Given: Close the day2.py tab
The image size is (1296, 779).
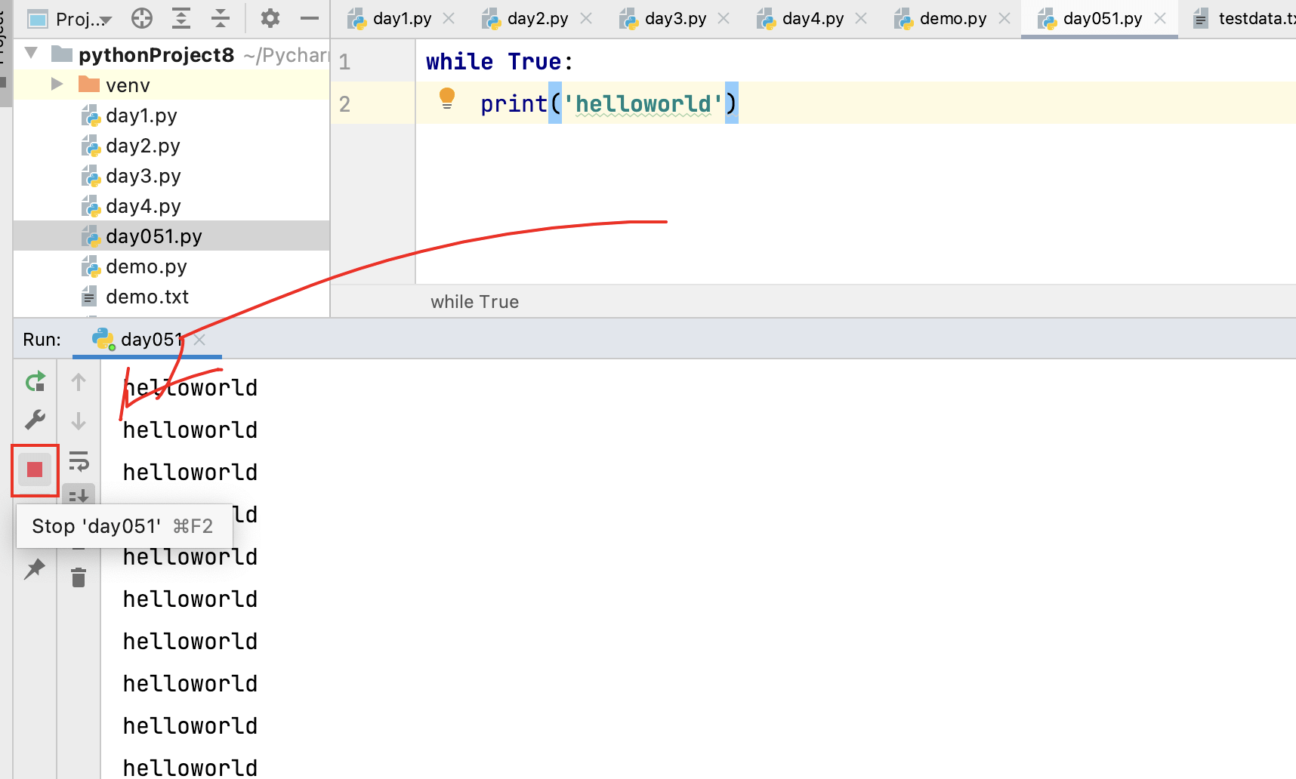Looking at the screenshot, I should [x=586, y=18].
